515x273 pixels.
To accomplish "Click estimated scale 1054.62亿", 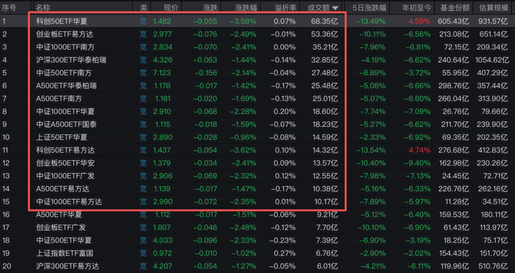I will [x=492, y=60].
